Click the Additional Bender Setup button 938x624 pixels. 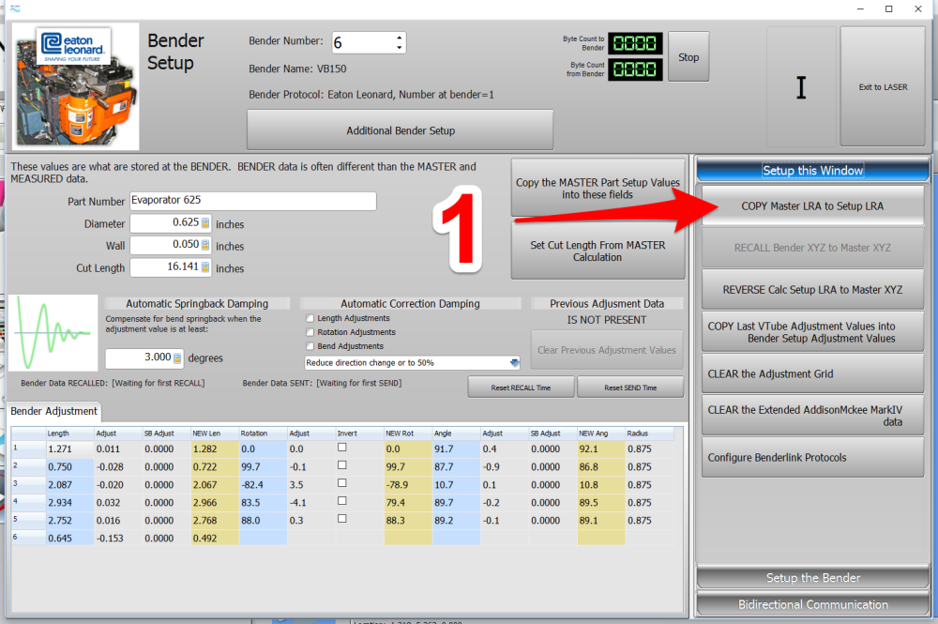(x=400, y=130)
